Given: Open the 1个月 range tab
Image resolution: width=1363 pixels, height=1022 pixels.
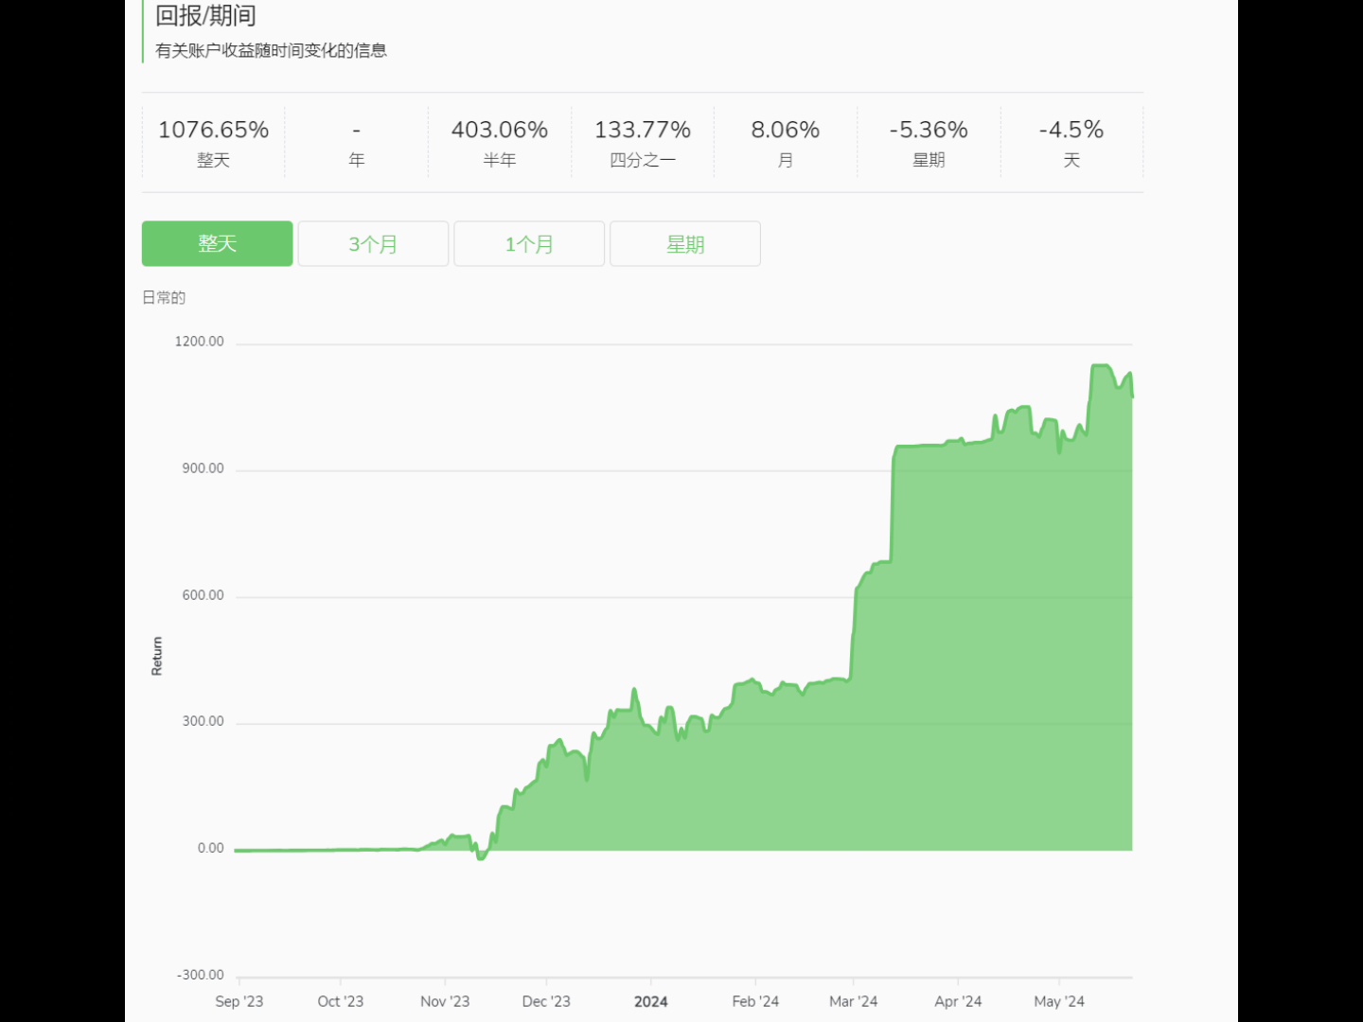Looking at the screenshot, I should 529,244.
